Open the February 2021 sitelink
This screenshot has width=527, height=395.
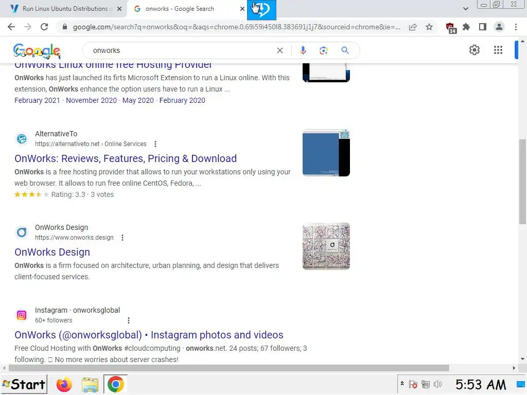coord(37,100)
